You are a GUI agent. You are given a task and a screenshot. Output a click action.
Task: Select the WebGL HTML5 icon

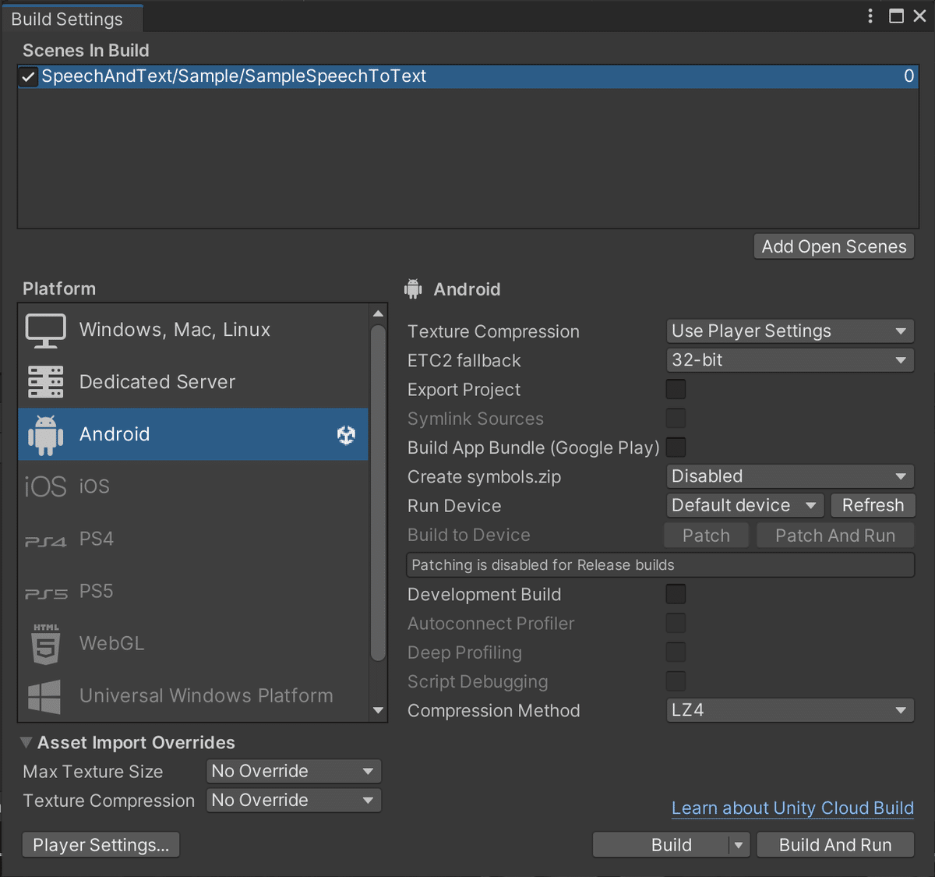[46, 644]
